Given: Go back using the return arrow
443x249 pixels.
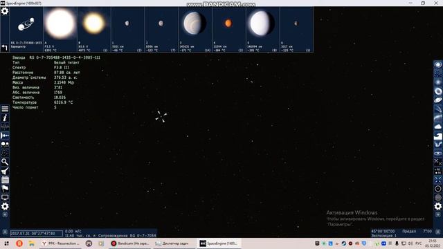Looking at the screenshot, I should pos(4,48).
